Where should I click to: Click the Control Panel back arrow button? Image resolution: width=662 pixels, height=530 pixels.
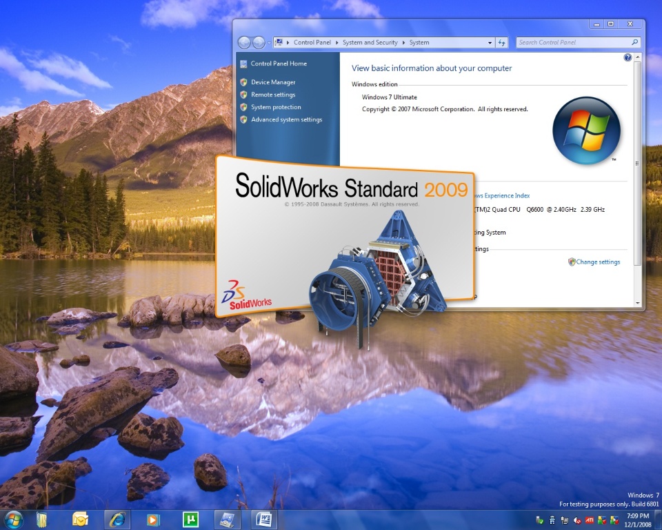[244, 42]
